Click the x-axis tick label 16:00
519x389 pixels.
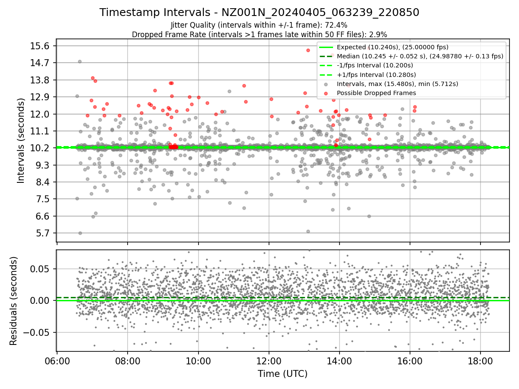(x=410, y=361)
